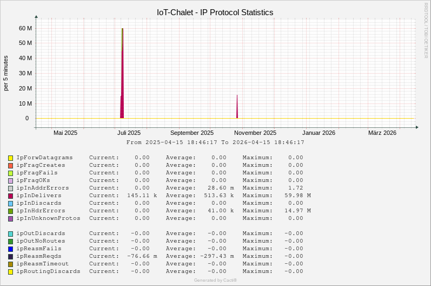Click the ipReasmReqds dark navy swatch
431x286 pixels.
click(x=10, y=256)
